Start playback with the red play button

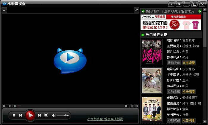[x=30, y=115]
